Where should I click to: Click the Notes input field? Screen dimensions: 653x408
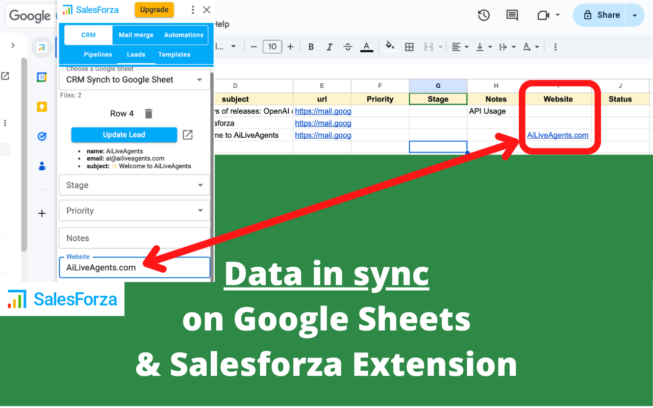(x=135, y=238)
